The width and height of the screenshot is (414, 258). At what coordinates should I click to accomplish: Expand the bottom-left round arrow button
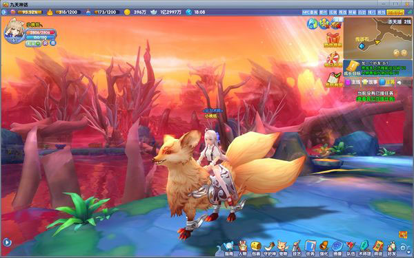point(7,242)
